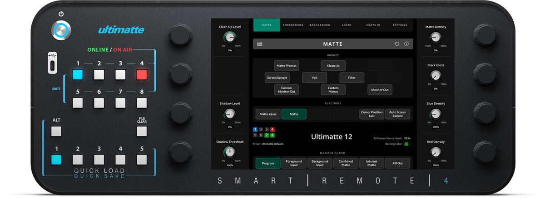545x198 pixels.
Task: Select Program monitor output
Action: [x=268, y=163]
